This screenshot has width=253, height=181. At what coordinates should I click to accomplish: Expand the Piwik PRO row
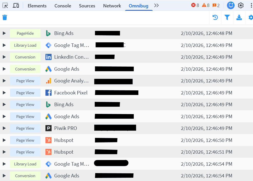pyautogui.click(x=4, y=128)
